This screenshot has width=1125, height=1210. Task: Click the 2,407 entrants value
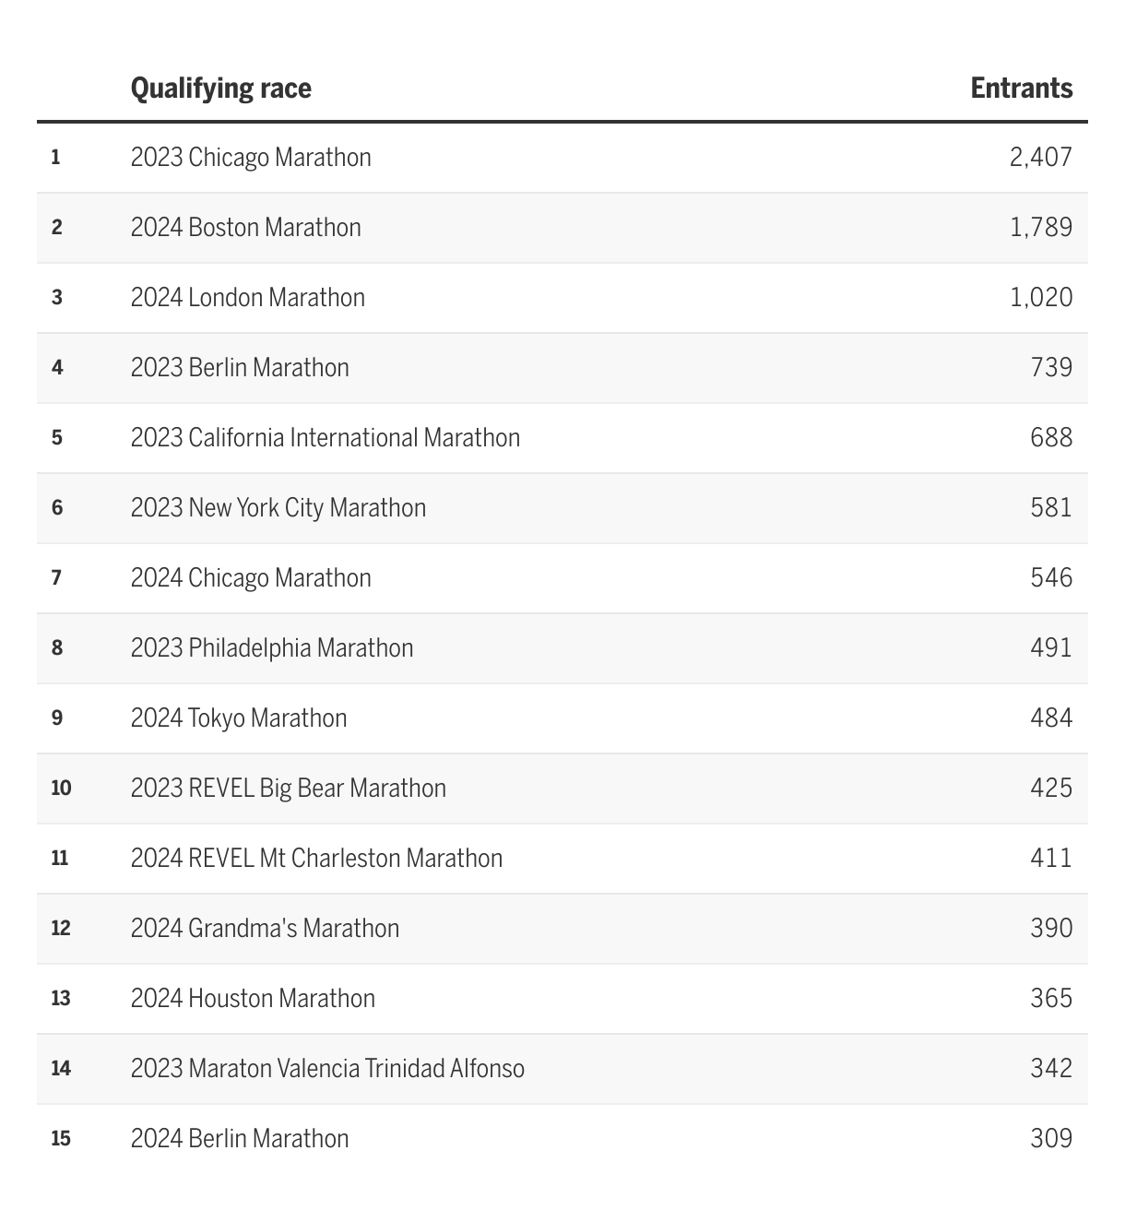(1041, 158)
